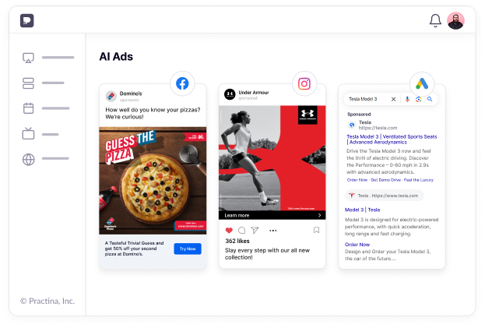Click the Instagram platform badge
485x328 pixels.
pos(304,84)
